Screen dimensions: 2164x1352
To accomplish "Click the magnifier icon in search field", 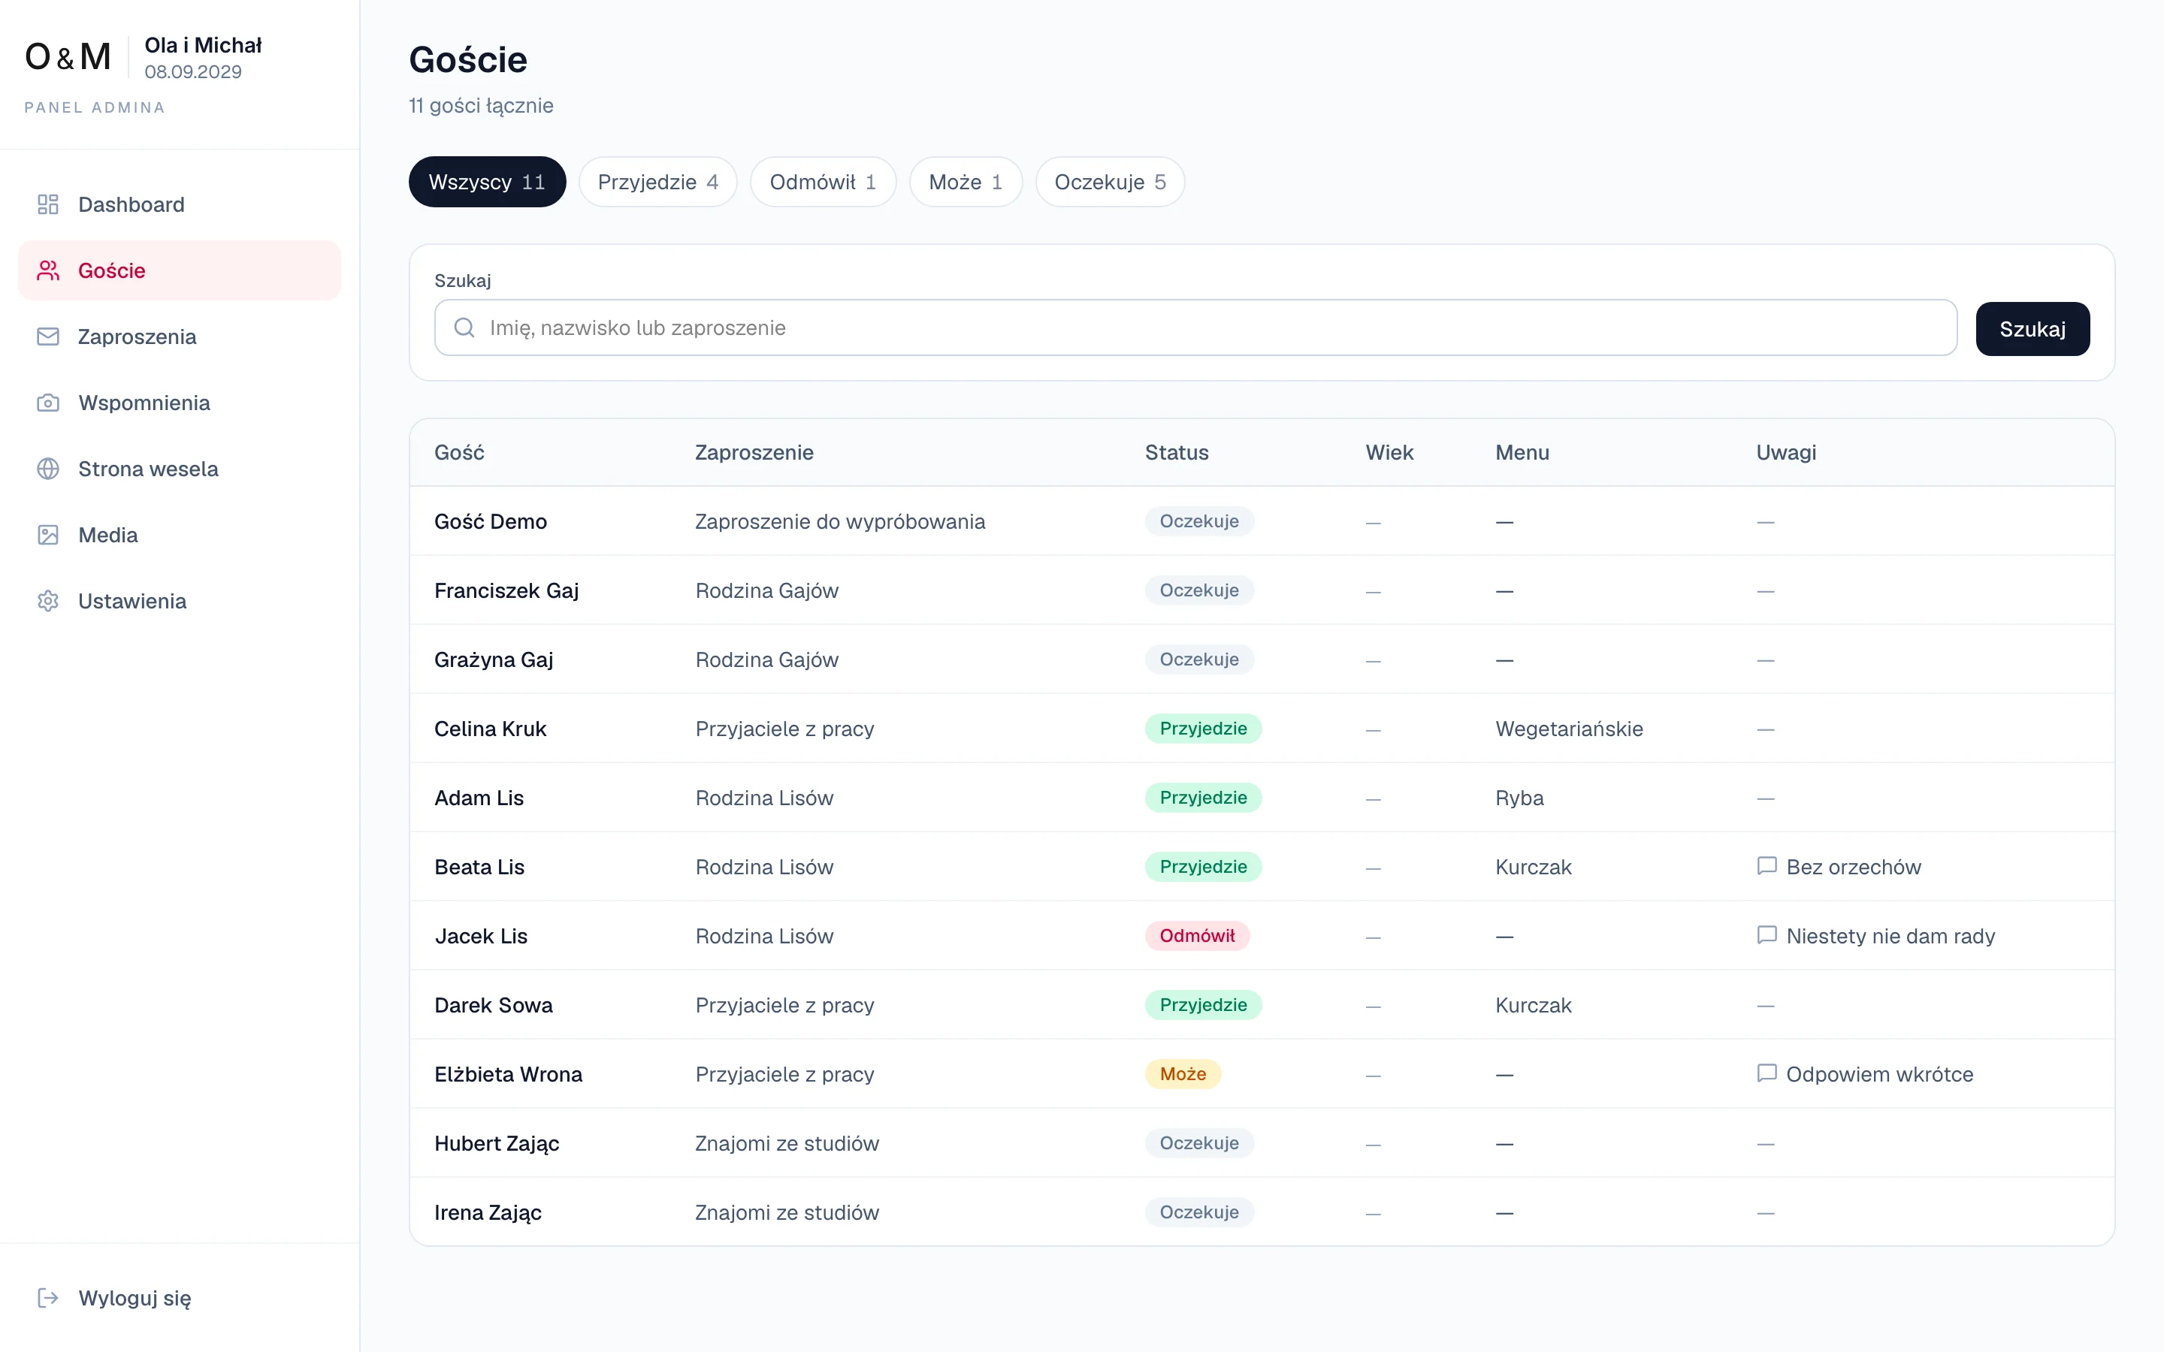I will click(x=464, y=328).
